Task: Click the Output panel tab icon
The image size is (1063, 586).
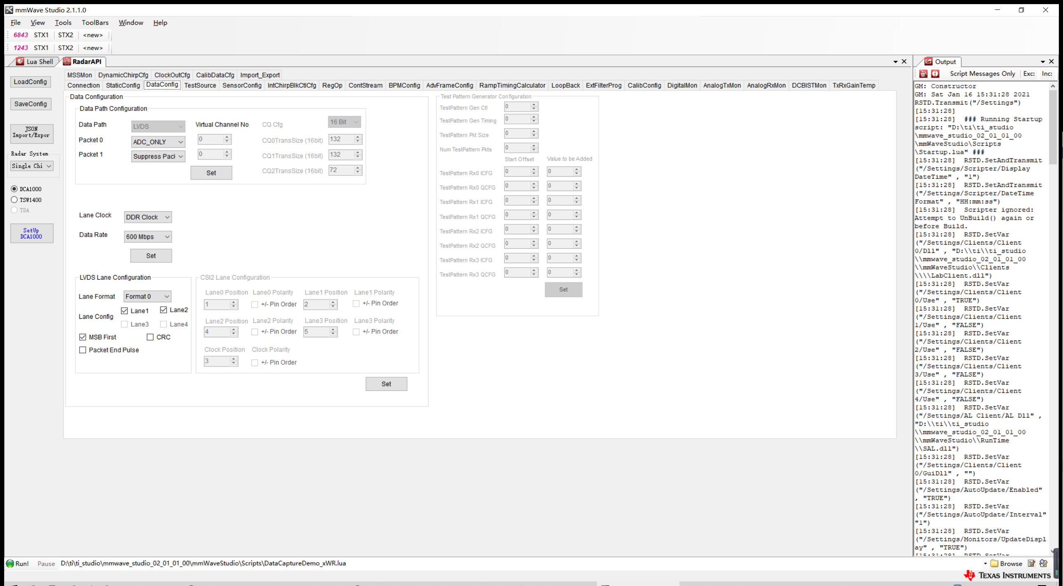Action: [x=928, y=61]
